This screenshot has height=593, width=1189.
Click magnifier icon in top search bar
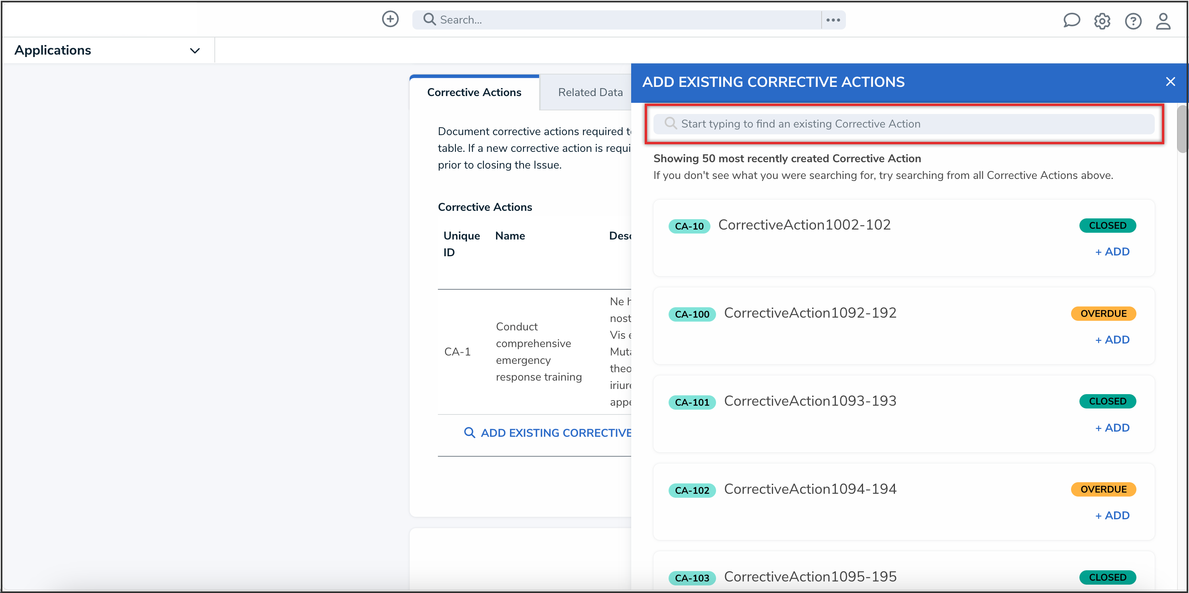tap(429, 20)
